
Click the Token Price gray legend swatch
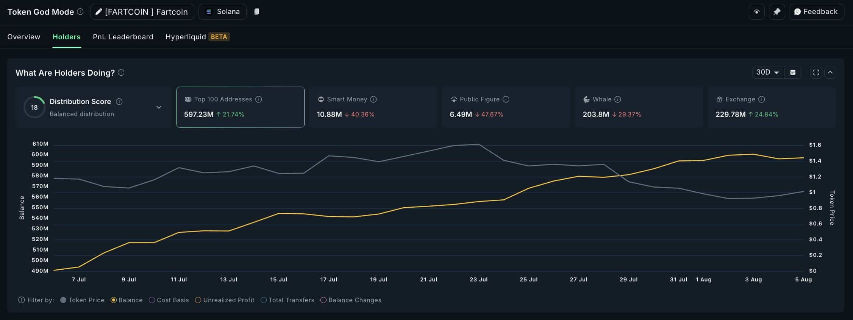(x=63, y=300)
